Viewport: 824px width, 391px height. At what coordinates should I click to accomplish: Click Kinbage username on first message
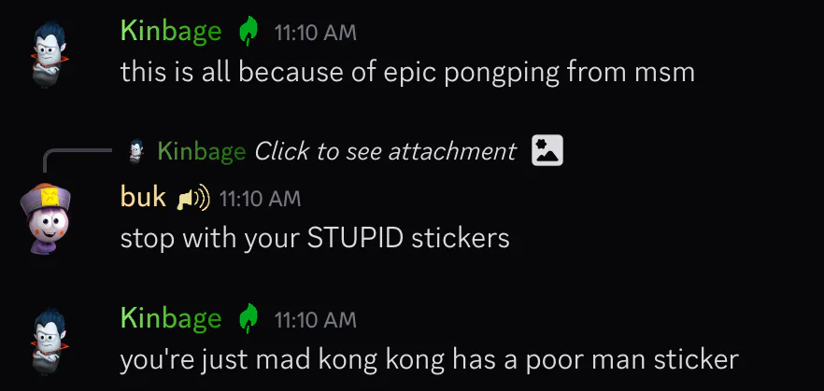[x=171, y=32]
